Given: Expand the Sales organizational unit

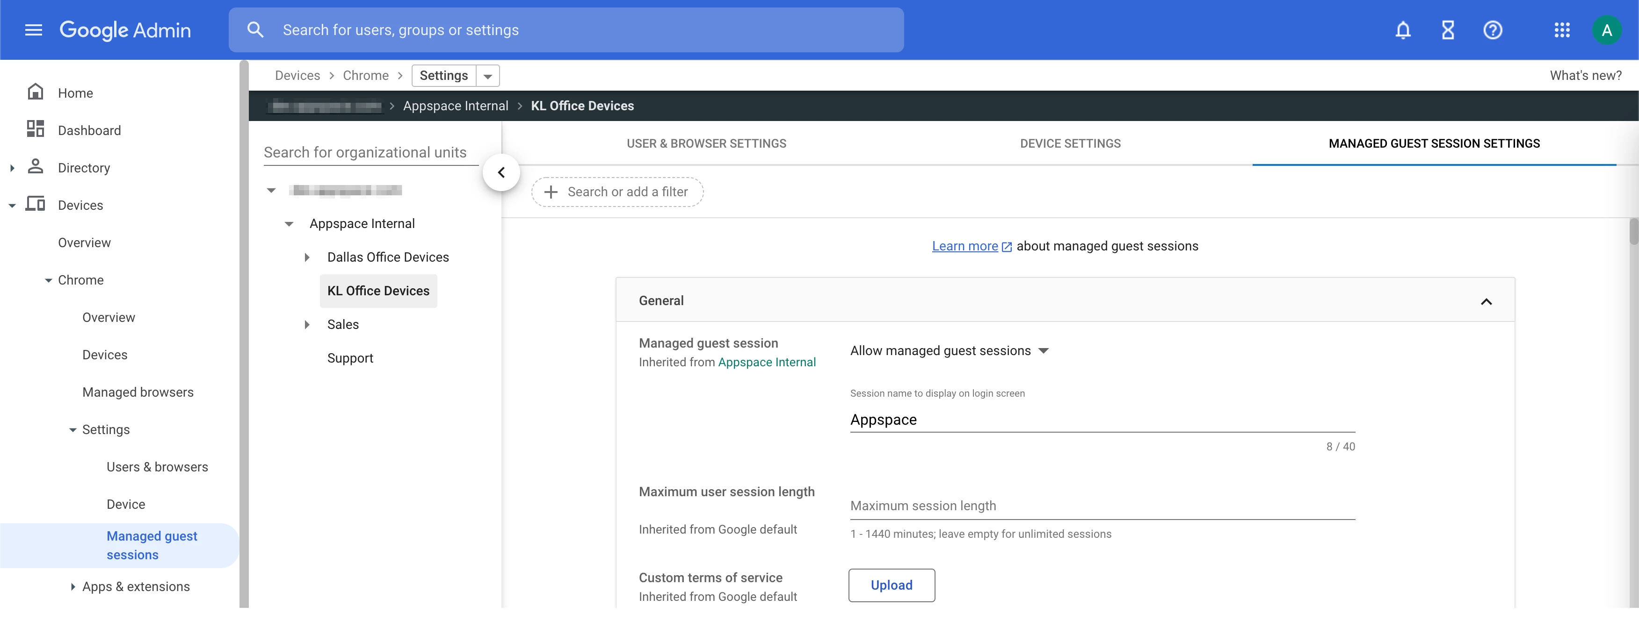Looking at the screenshot, I should [x=307, y=325].
